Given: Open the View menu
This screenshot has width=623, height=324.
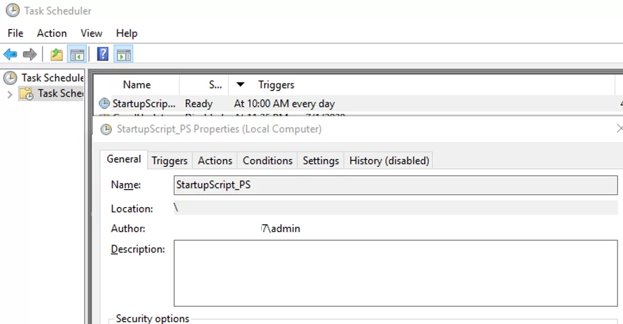Looking at the screenshot, I should tap(91, 33).
